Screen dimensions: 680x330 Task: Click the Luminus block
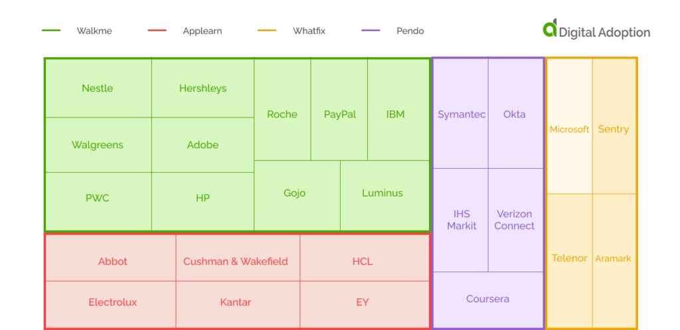coord(382,193)
